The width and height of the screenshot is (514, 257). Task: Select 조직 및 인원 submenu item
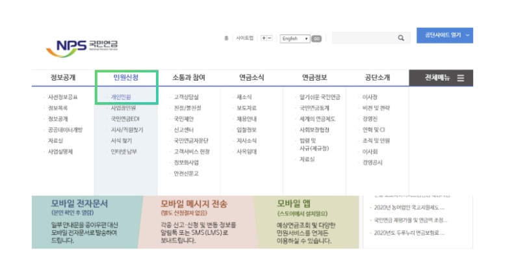(x=376, y=141)
